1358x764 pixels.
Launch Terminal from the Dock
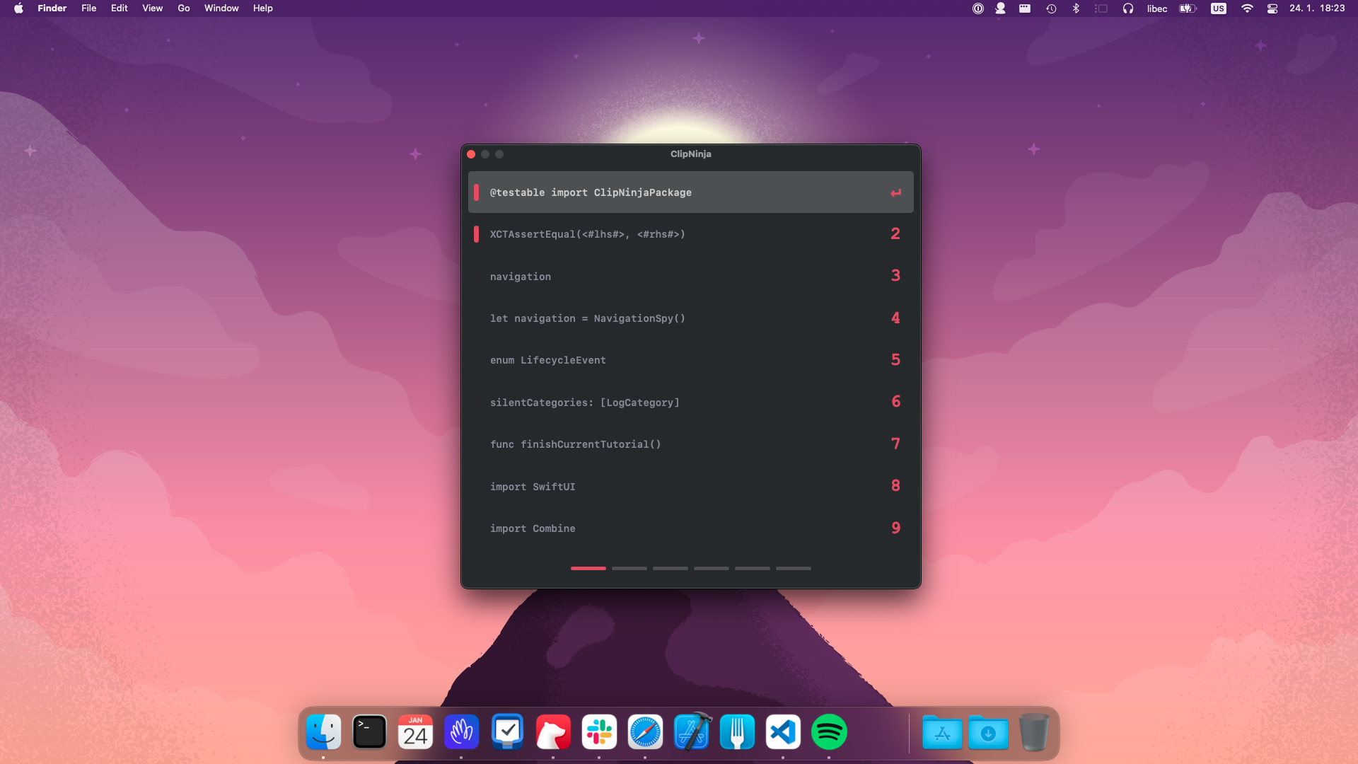pos(369,732)
